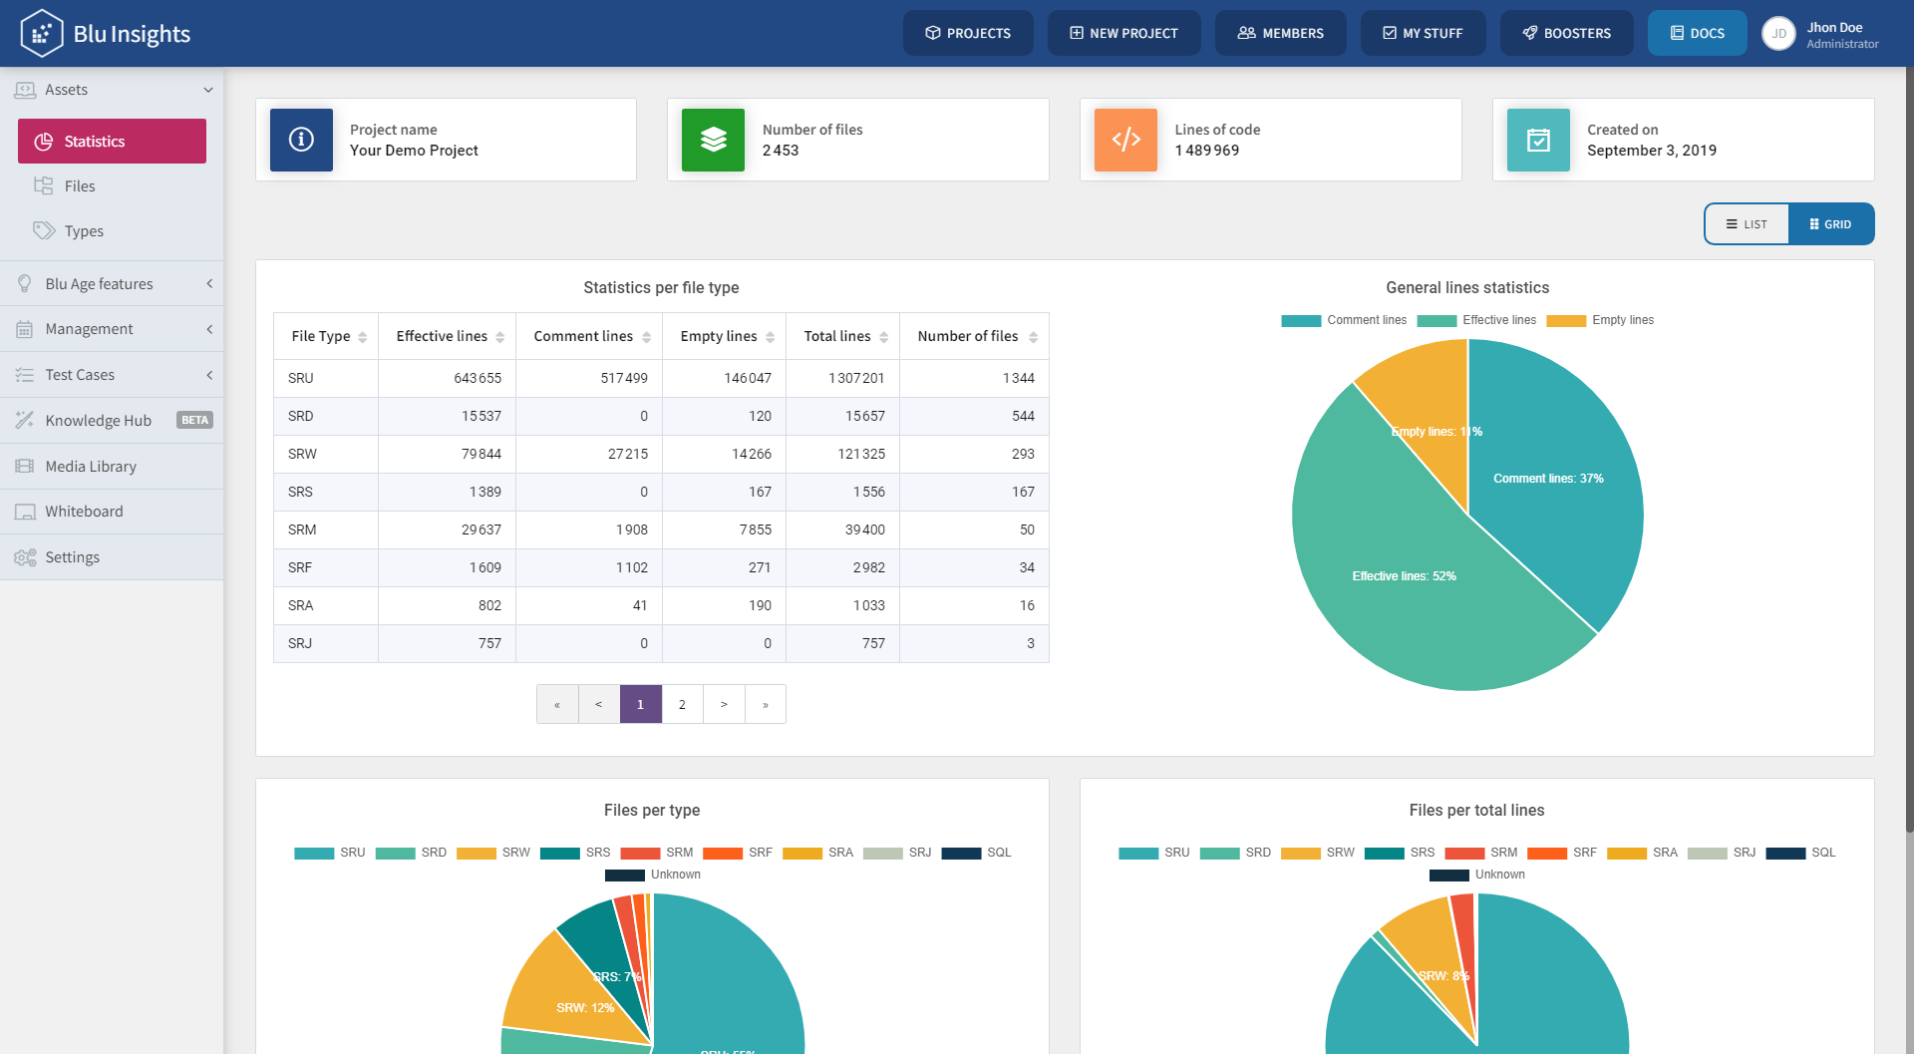Switch to LIST view
This screenshot has width=1914, height=1054.
pos(1747,224)
